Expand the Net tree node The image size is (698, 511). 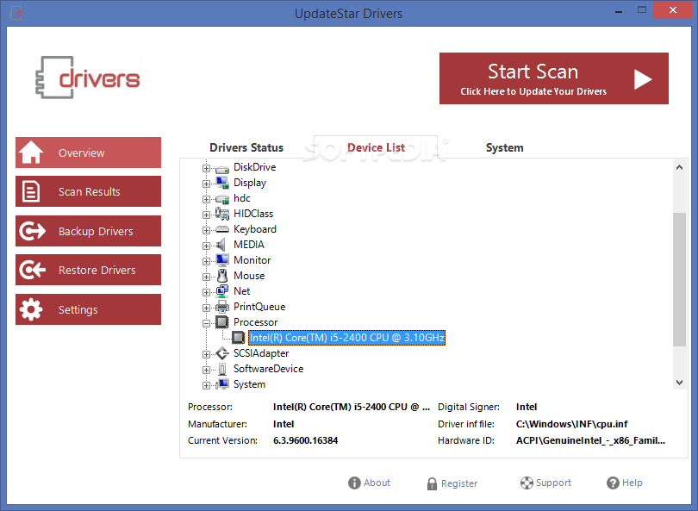pos(206,292)
